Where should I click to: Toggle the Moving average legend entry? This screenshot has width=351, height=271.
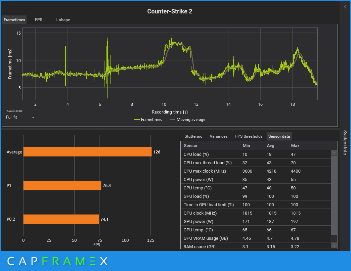[187, 120]
